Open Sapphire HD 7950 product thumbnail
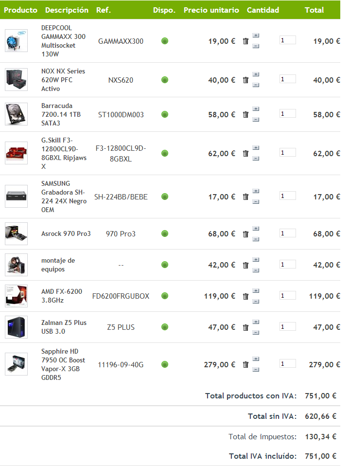 pos(17,364)
